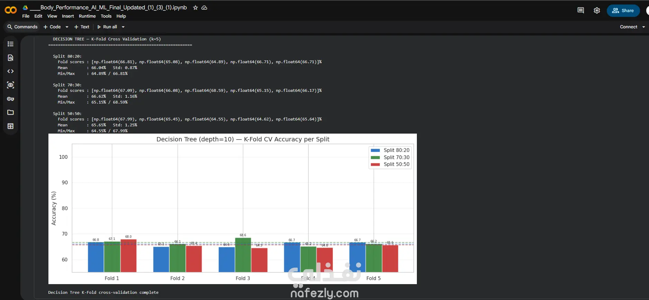Viewport: 649px width, 300px height.
Task: Click the 'Fold 1' axis label
Action: (x=112, y=278)
